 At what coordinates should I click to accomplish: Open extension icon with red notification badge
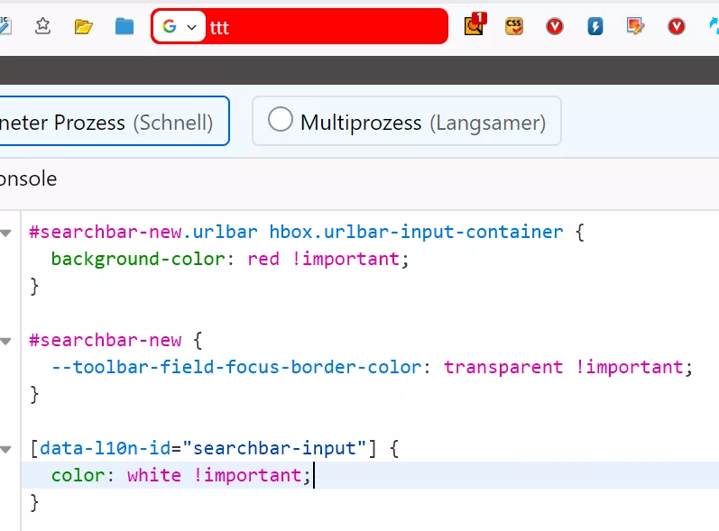pyautogui.click(x=475, y=25)
